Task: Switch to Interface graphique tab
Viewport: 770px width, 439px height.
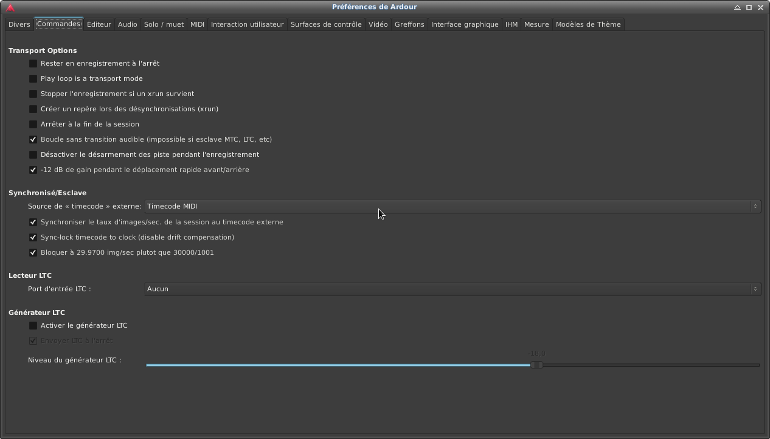Action: coord(465,24)
